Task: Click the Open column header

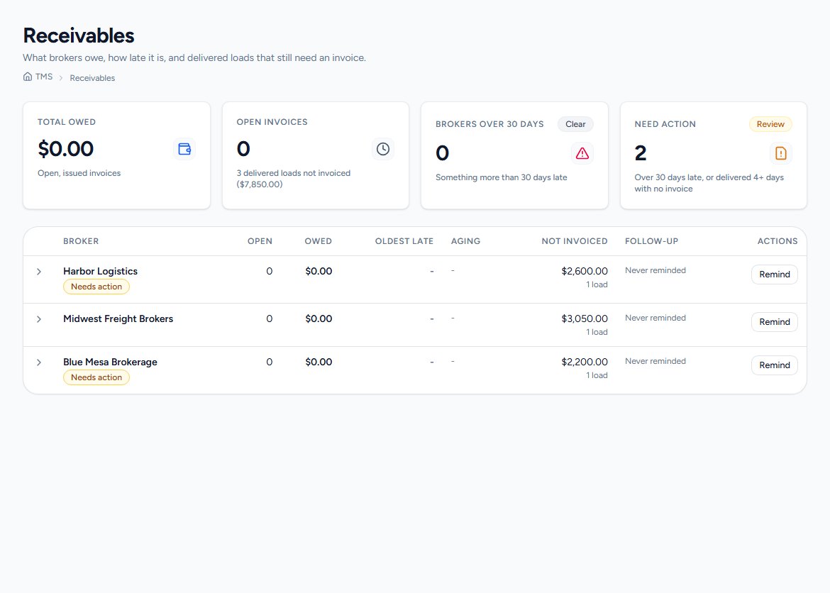Action: [260, 241]
